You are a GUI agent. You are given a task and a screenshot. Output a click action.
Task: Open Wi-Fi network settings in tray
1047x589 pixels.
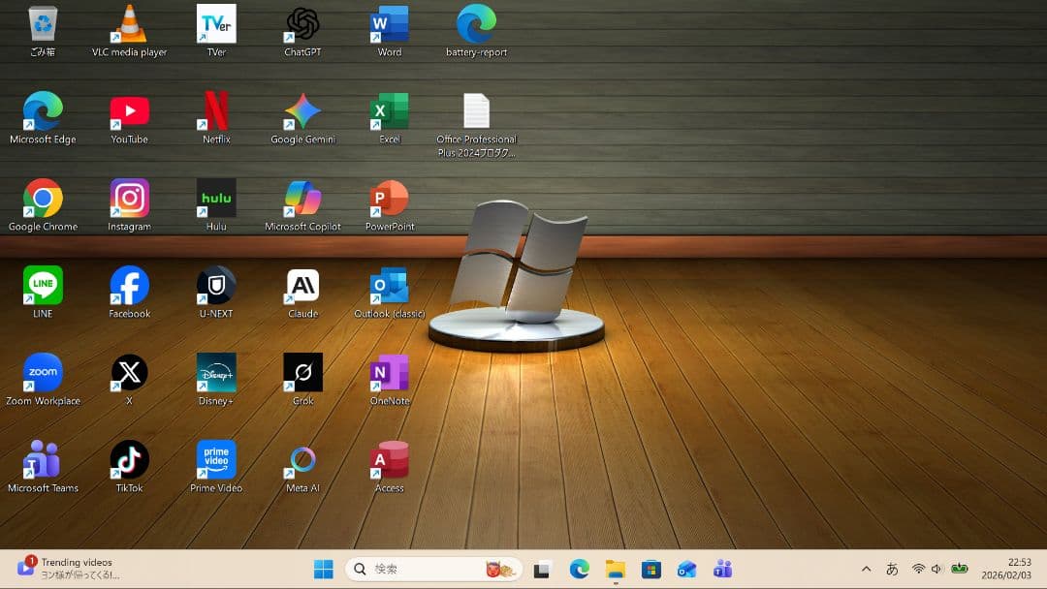pos(919,569)
